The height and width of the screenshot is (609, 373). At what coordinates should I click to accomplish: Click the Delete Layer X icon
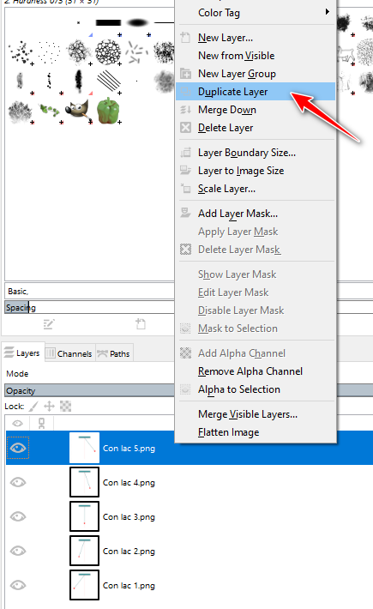click(x=185, y=128)
